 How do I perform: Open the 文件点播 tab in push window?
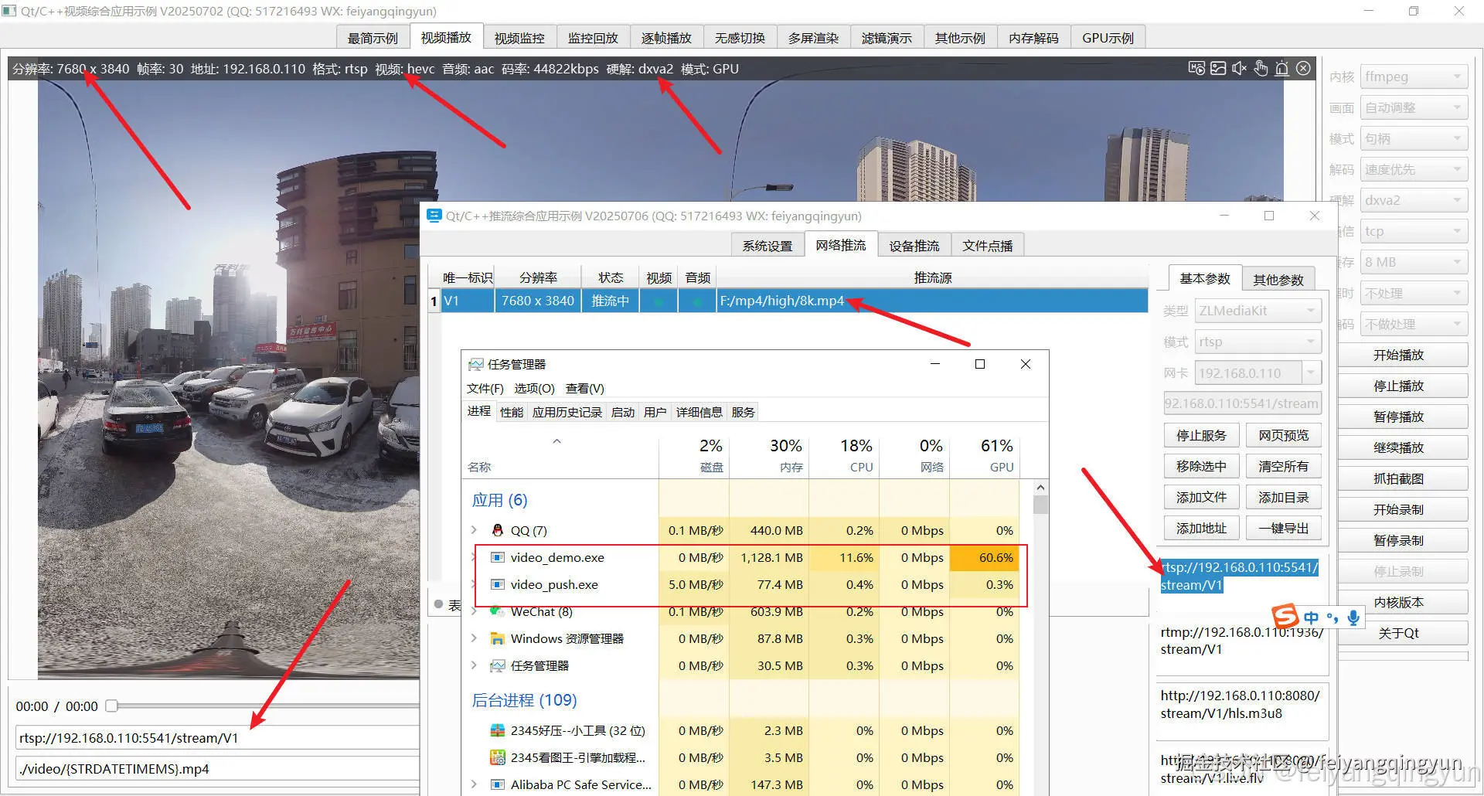(987, 246)
